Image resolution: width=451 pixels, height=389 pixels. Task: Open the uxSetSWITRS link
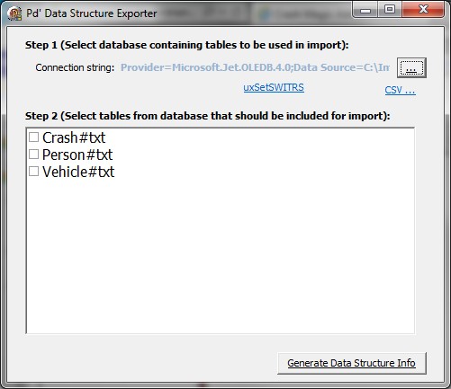(x=274, y=87)
